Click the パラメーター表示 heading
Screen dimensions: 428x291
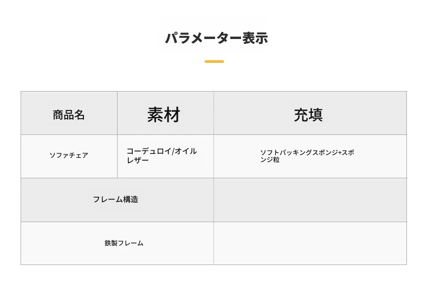[217, 38]
